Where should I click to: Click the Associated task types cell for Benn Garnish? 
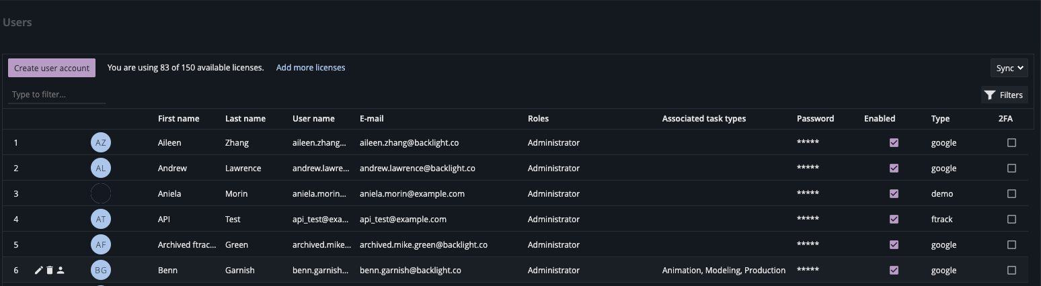click(724, 270)
